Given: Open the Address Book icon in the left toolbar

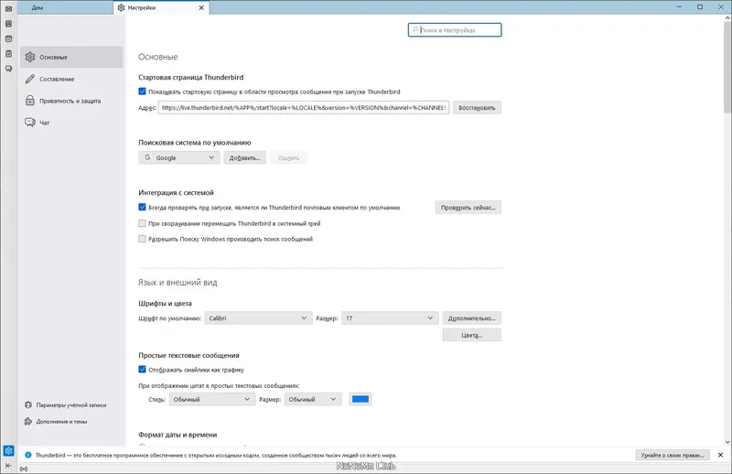Looking at the screenshot, I should (8, 24).
